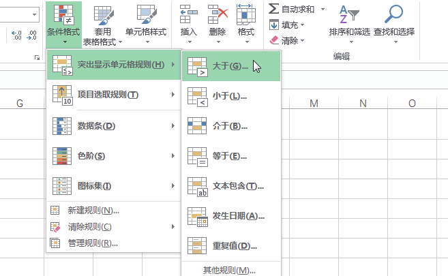Open 图标集(I) icon sets submenu
The width and height of the screenshot is (448, 276).
tap(114, 186)
